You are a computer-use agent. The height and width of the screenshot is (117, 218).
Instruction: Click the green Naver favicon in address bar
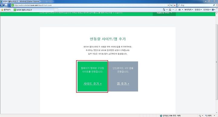pos(13,5)
